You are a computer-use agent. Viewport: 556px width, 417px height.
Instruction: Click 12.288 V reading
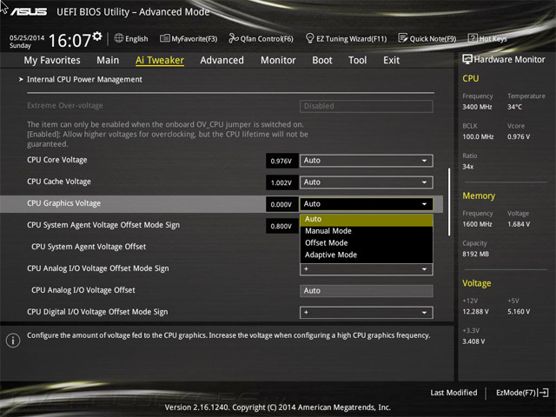coord(475,312)
